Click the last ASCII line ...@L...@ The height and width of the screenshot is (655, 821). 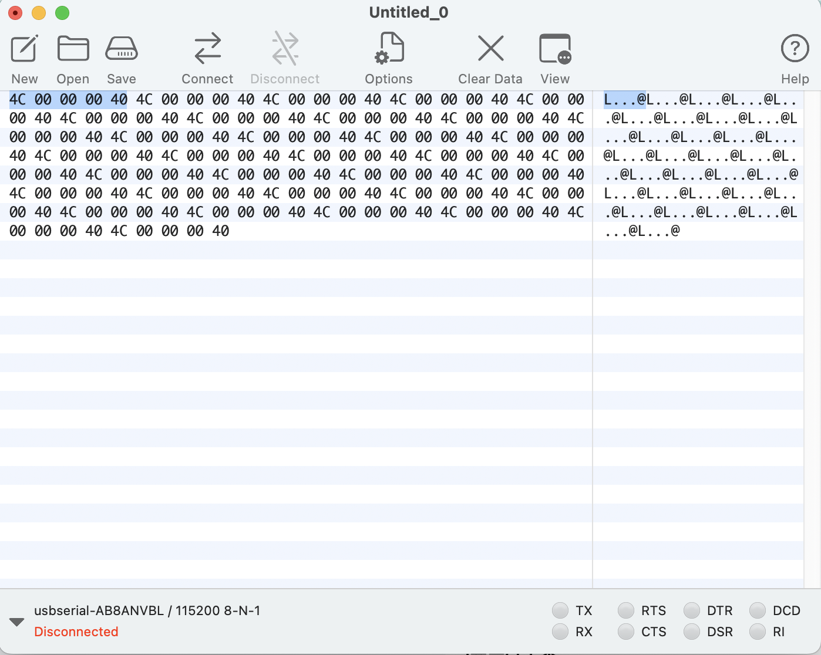[x=642, y=231]
